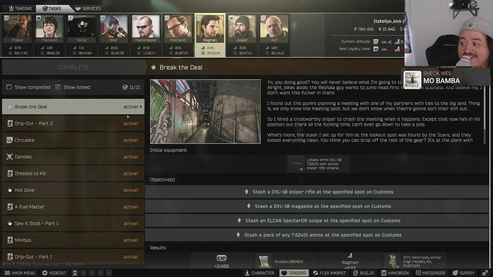Click the IOTV Gen4 body armor reward icon
The image size is (493, 277).
392,261
